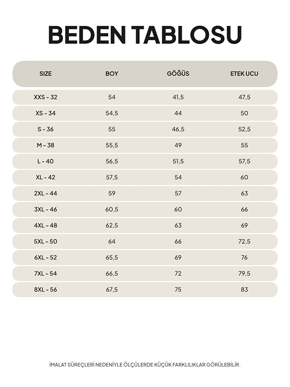The height and width of the screenshot is (387, 290).
Task: Click the manufacturing disclaimer footnote text
Action: [x=145, y=365]
